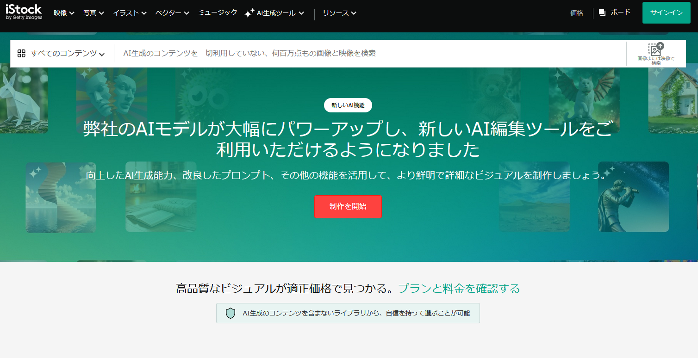Click the grid icon beside すべてのコンテンツ
This screenshot has height=358, width=698.
21,53
